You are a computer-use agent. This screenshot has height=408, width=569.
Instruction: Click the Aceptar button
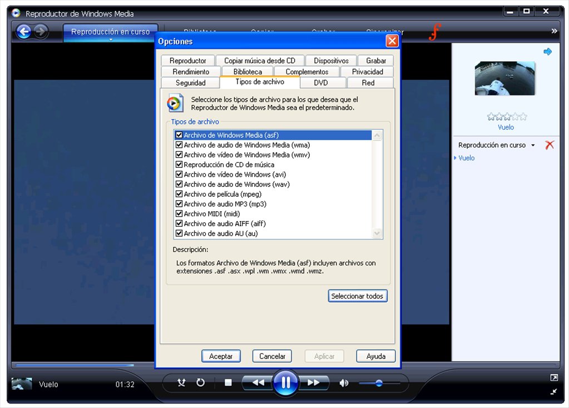(221, 356)
